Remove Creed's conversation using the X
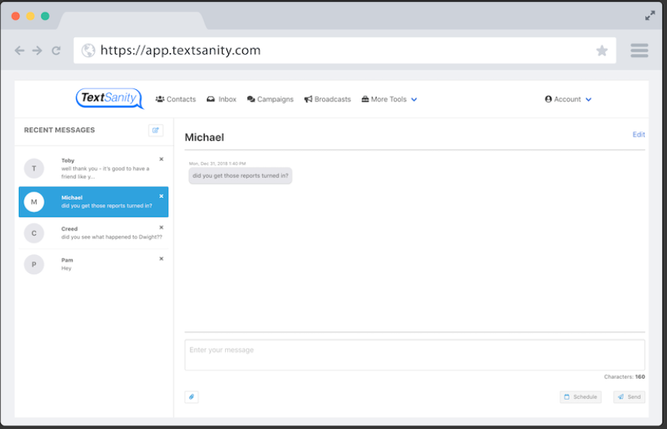 (161, 227)
